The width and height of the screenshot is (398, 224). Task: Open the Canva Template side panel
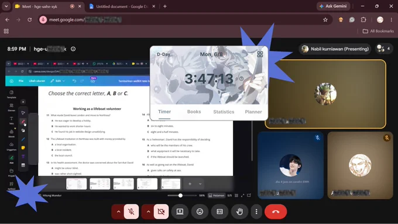[12, 94]
